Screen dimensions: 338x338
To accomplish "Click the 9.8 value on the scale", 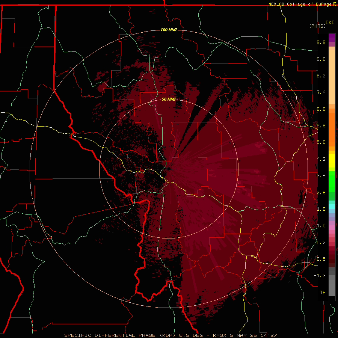I will (x=321, y=42).
